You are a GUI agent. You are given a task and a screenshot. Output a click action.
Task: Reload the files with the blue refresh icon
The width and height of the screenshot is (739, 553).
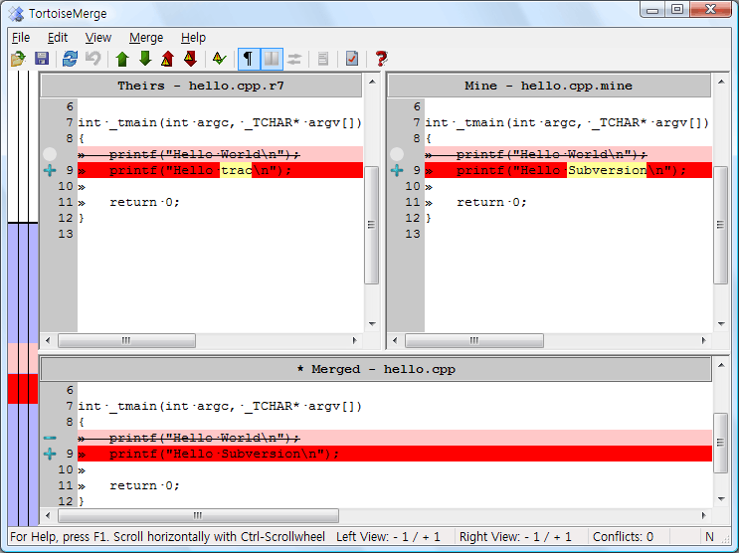tap(70, 60)
